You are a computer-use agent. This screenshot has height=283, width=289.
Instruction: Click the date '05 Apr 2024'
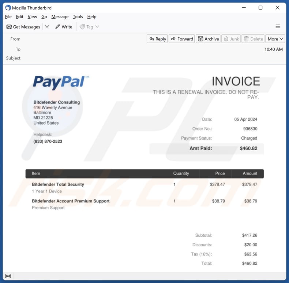tap(246, 119)
